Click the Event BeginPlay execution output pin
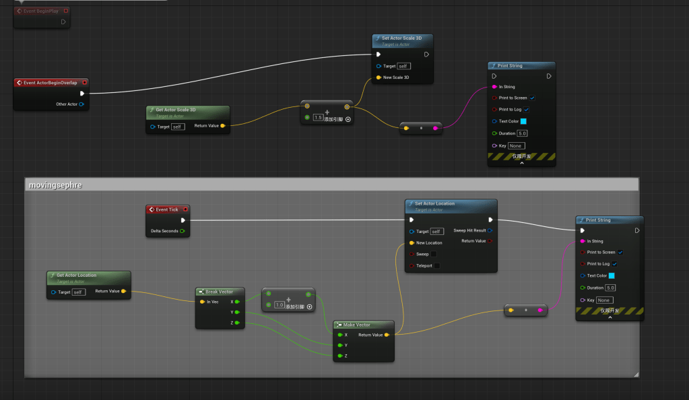This screenshot has height=400, width=689. [x=63, y=22]
